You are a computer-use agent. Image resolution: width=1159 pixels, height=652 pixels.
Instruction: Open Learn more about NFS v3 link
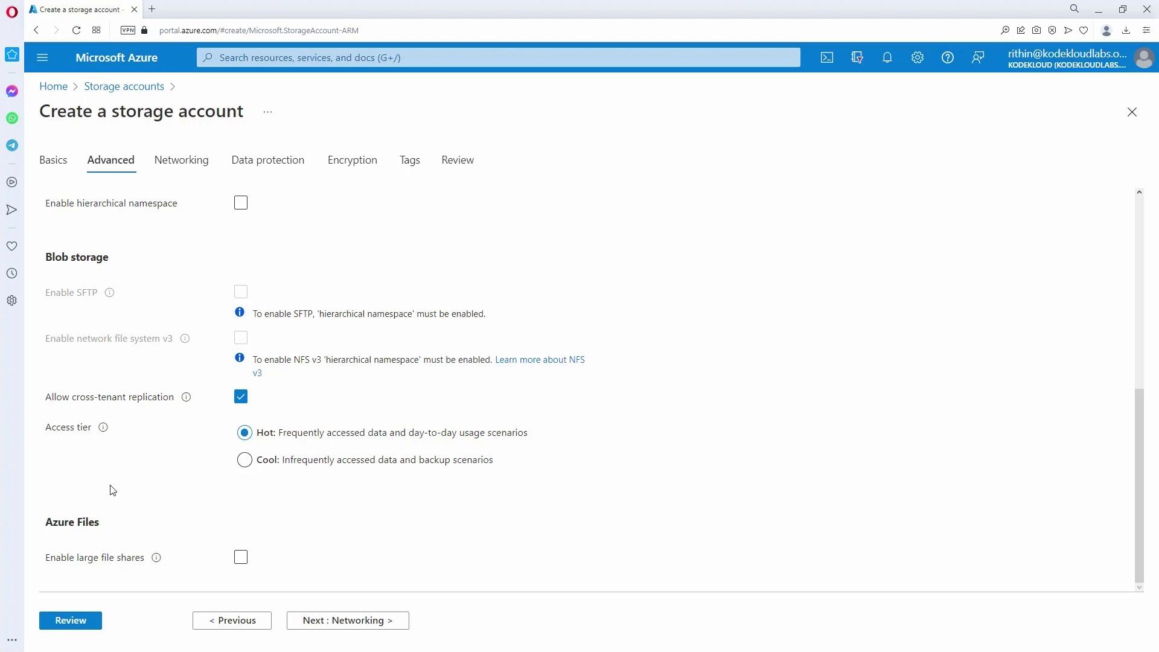[539, 360]
